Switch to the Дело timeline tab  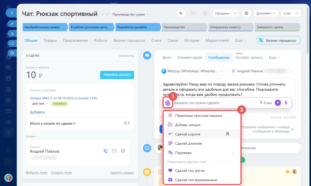pos(167,57)
